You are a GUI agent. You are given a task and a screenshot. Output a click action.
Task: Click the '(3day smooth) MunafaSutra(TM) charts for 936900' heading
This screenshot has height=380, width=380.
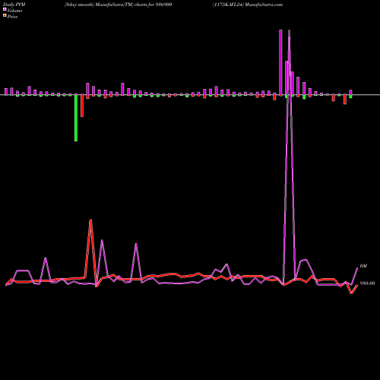pos(118,5)
